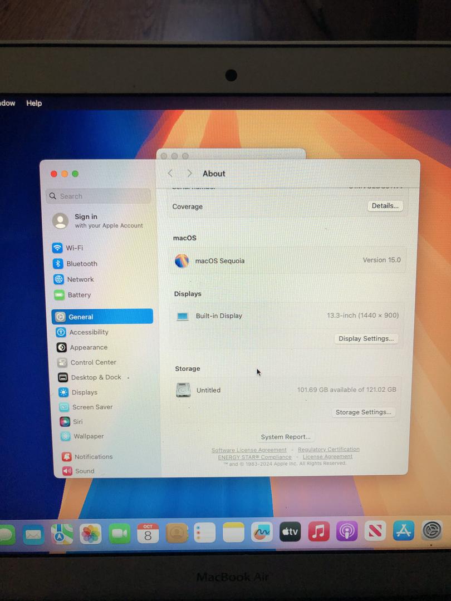
Task: Click Version 15.0 text
Action: [x=381, y=260]
